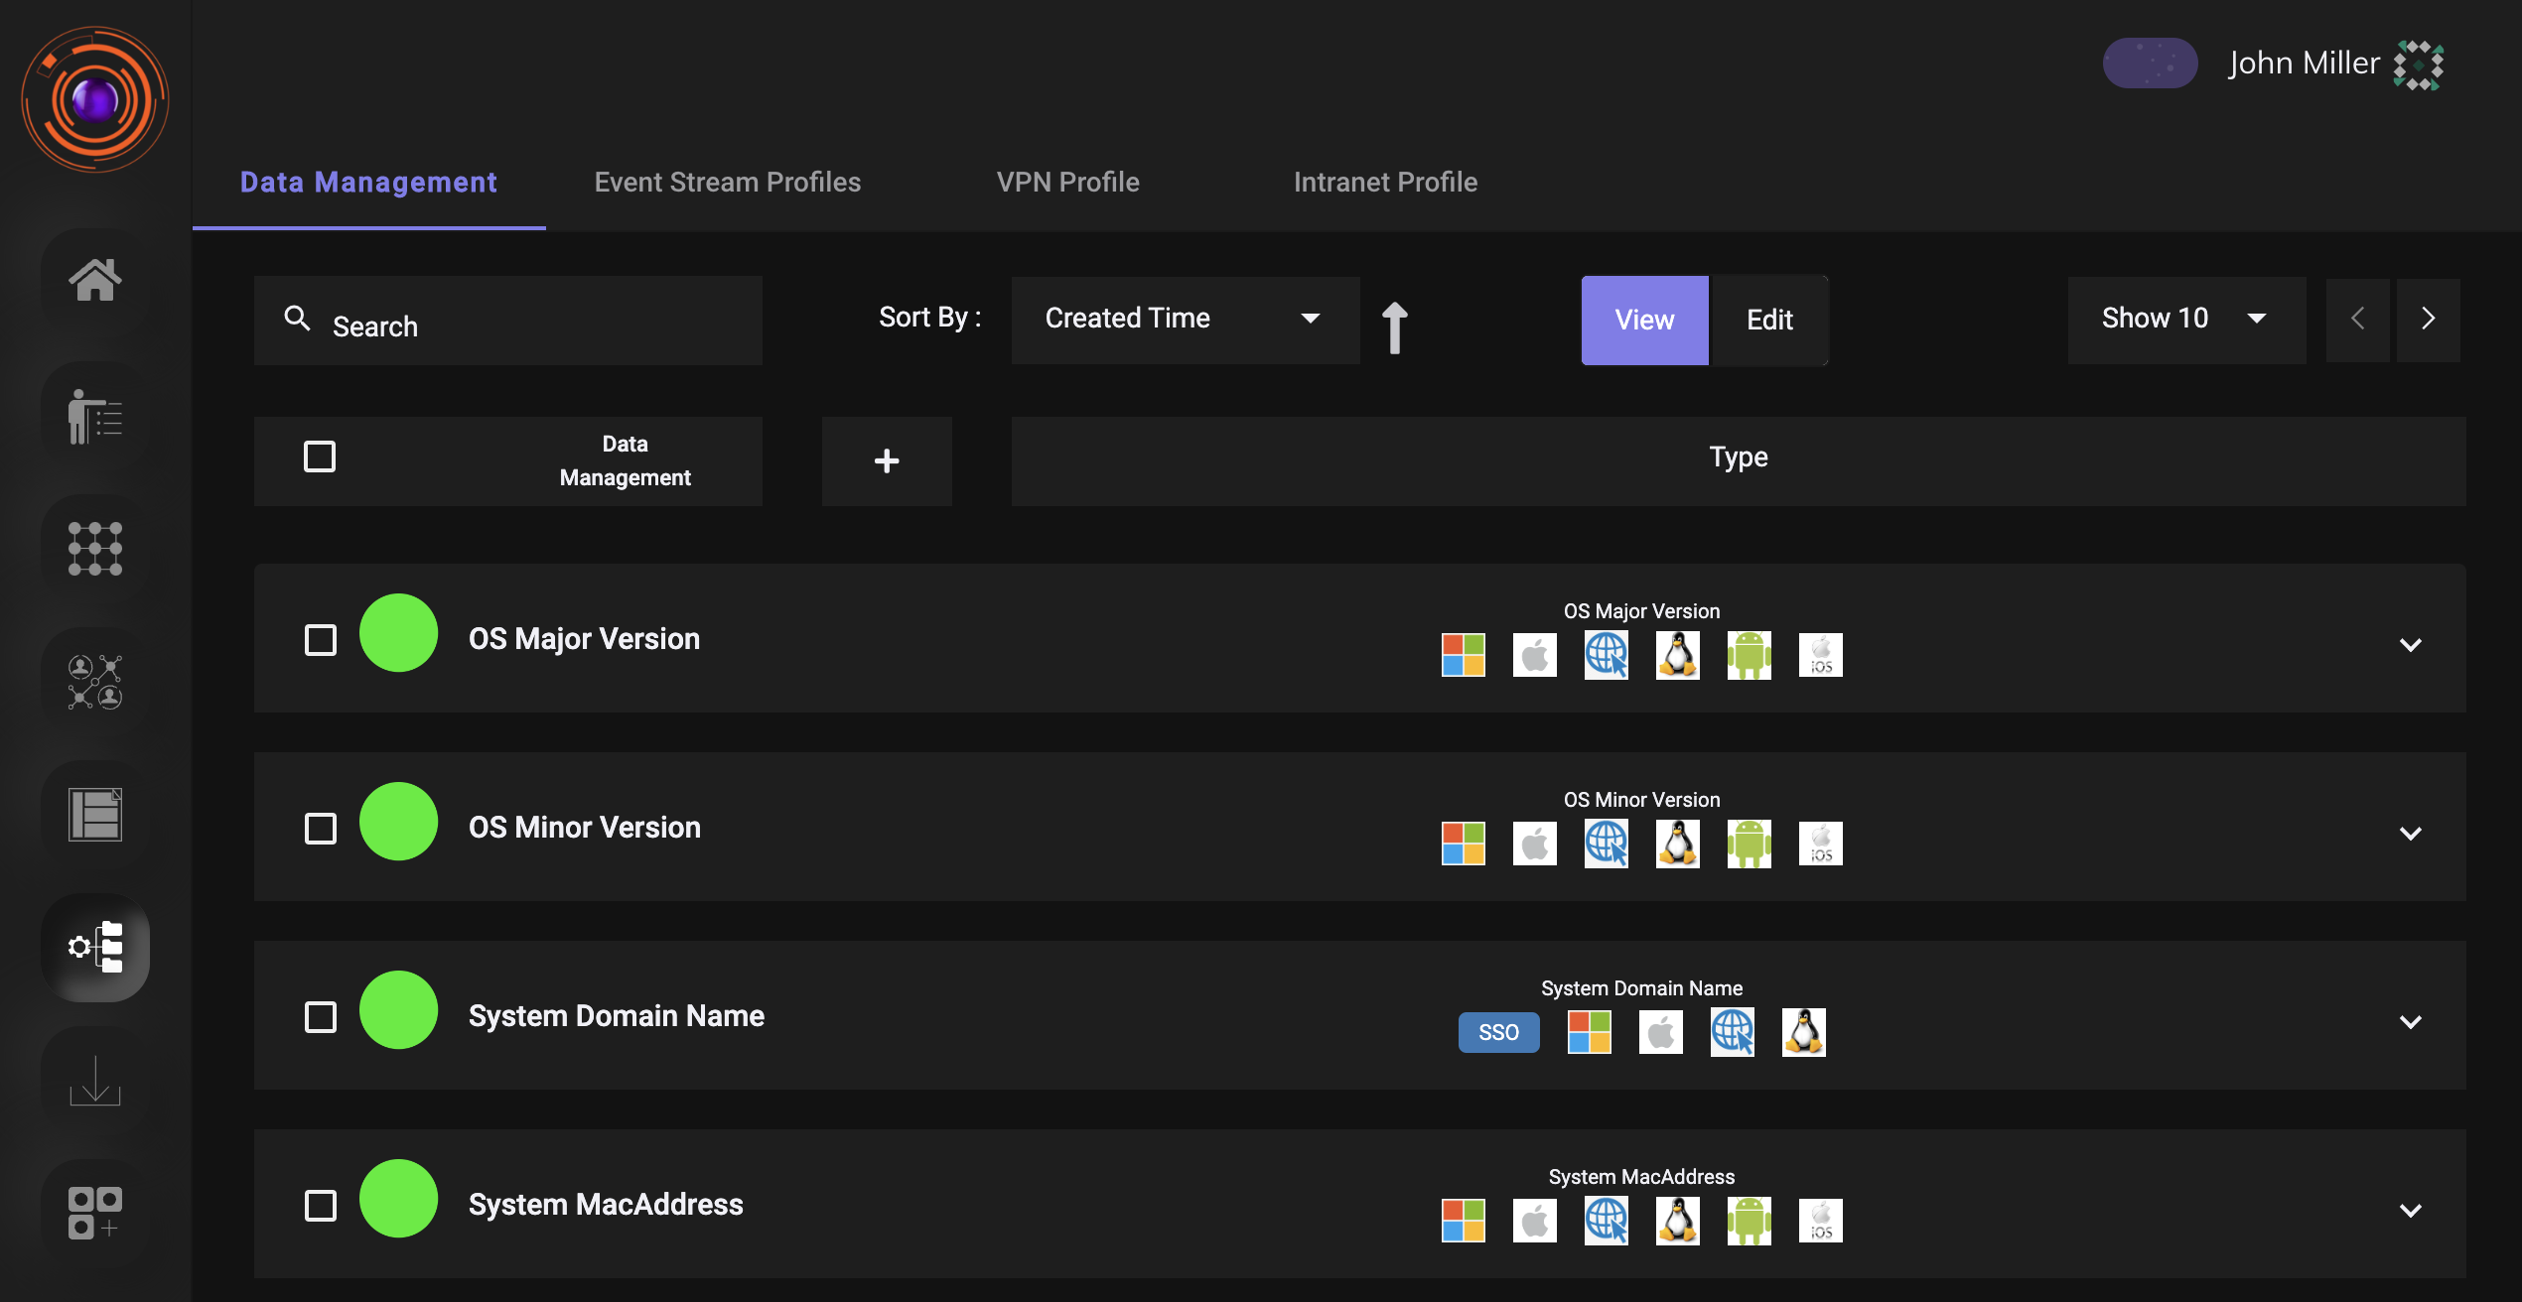Viewport: 2522px width, 1302px height.
Task: Expand the OS Major Version row
Action: point(2411,645)
